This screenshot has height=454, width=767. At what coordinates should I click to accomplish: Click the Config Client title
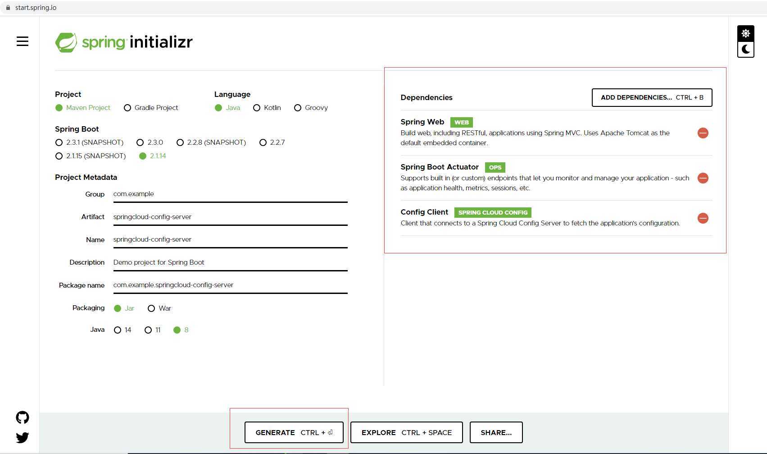click(x=424, y=212)
